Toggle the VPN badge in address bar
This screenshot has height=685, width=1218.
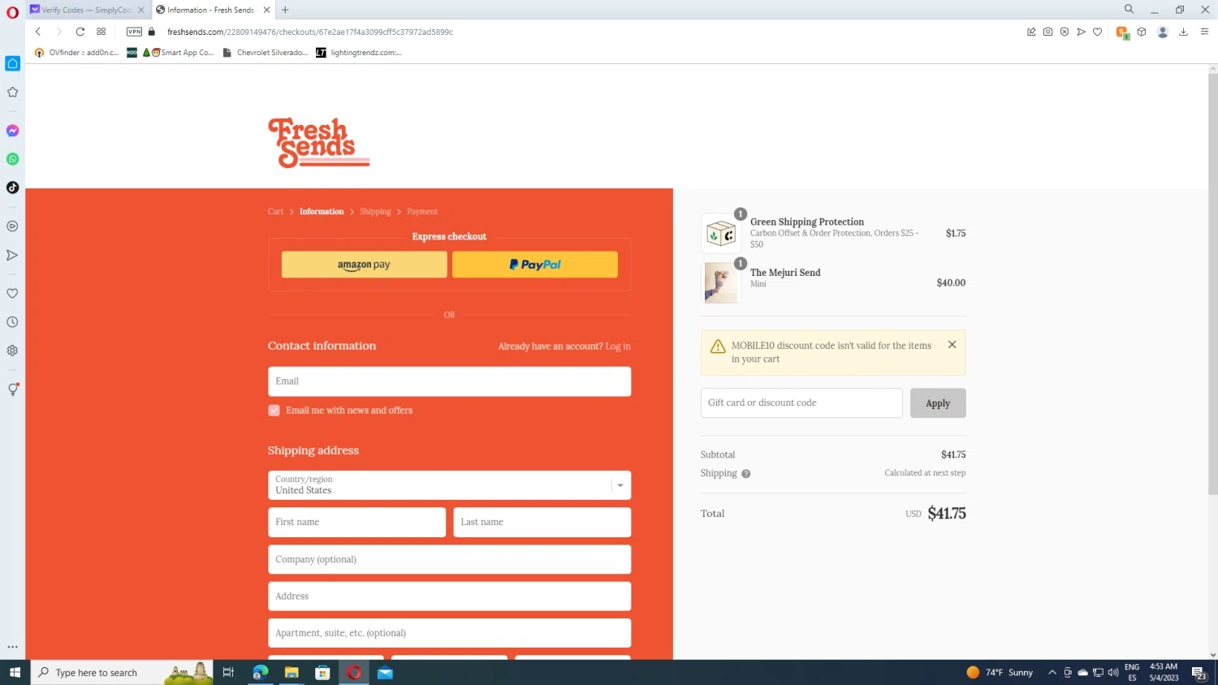134,32
